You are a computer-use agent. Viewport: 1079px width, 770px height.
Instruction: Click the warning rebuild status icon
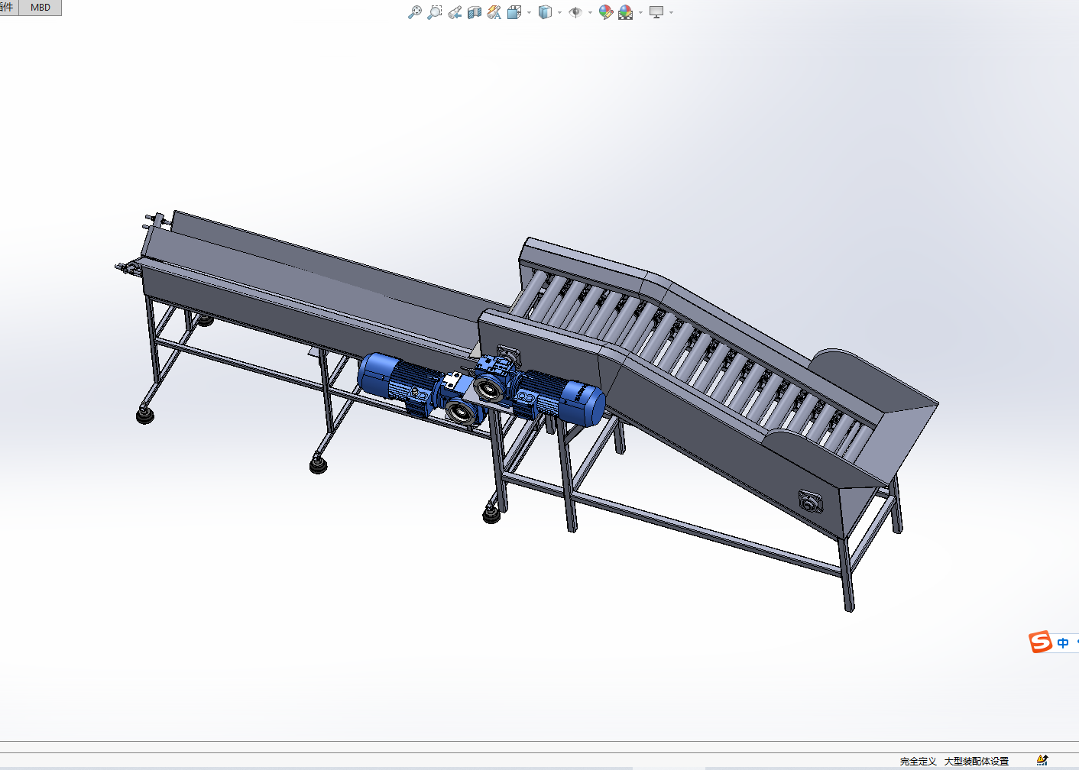1042,760
